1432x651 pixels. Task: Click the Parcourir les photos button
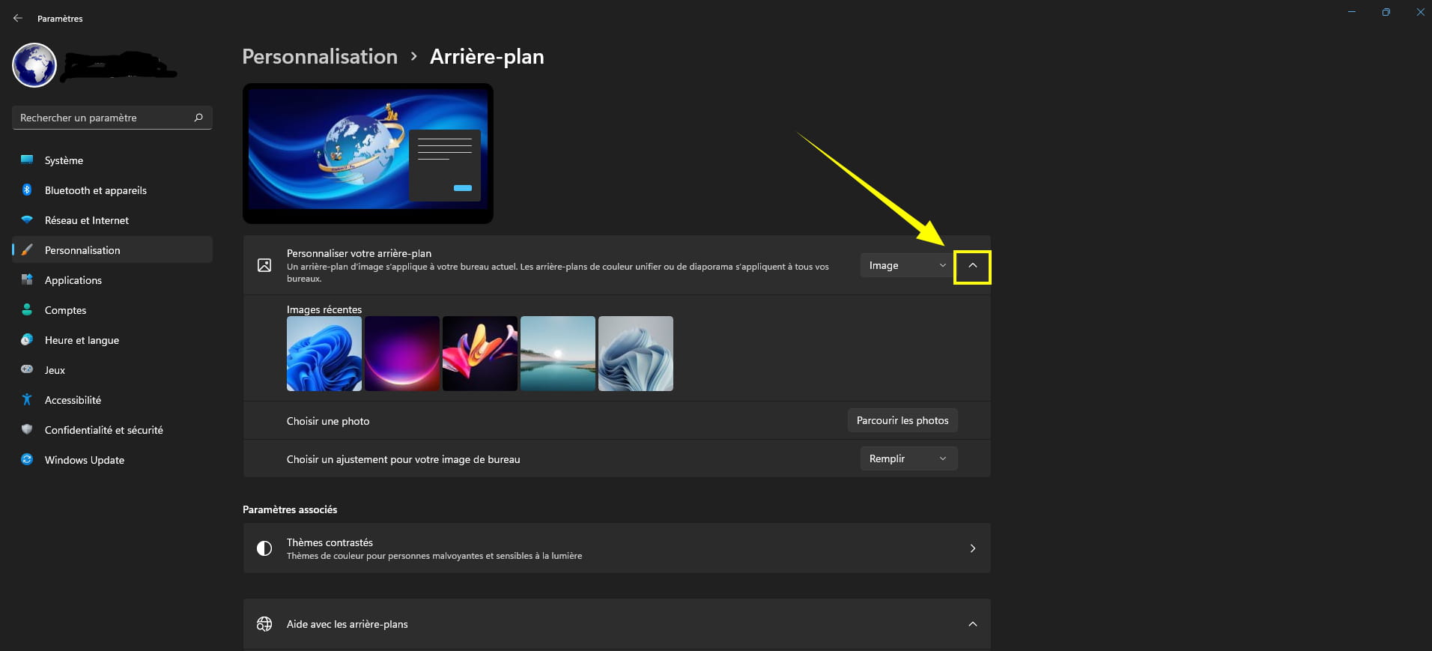[902, 420]
